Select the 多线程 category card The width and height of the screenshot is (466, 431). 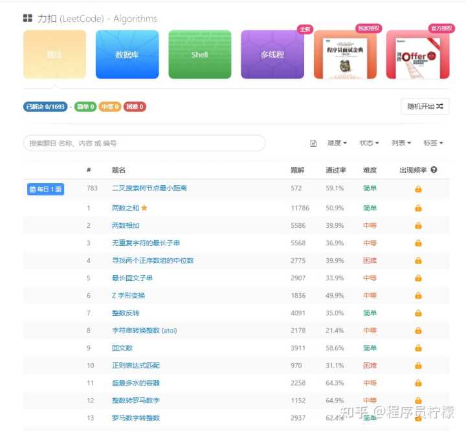(272, 54)
